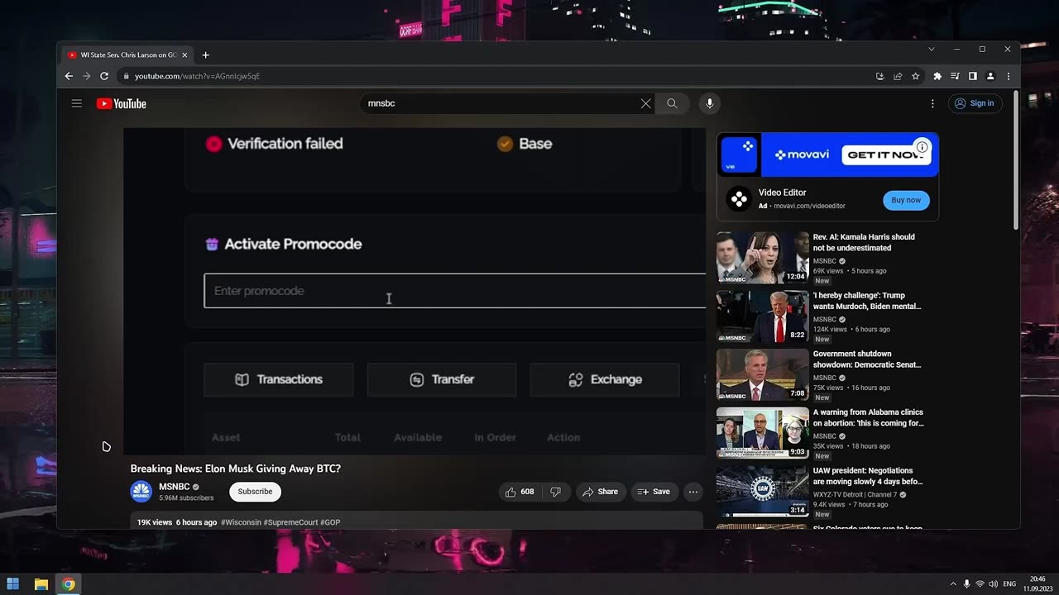Close the WI State Sen. Chris Larson tab
1059x595 pixels.
pos(184,55)
